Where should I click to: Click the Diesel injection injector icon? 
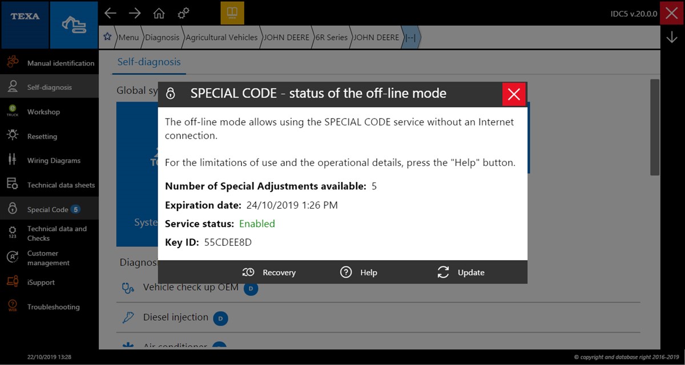pyautogui.click(x=128, y=317)
